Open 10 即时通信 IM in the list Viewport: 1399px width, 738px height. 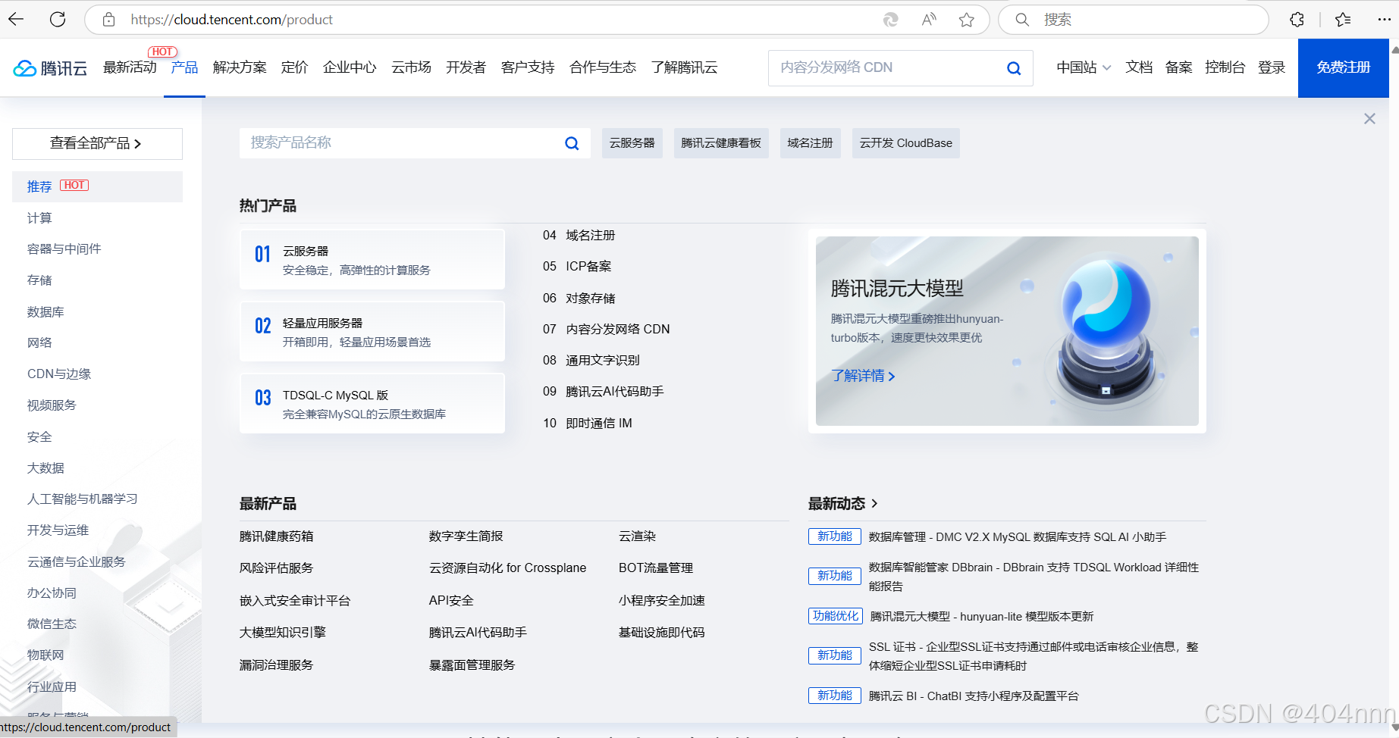click(588, 424)
